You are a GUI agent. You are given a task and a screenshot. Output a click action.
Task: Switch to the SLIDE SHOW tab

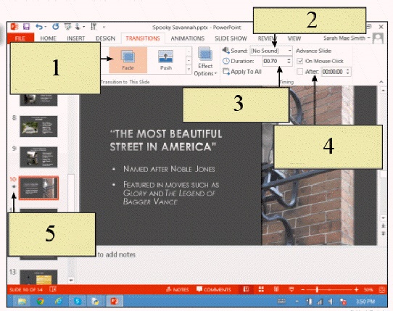(x=231, y=38)
